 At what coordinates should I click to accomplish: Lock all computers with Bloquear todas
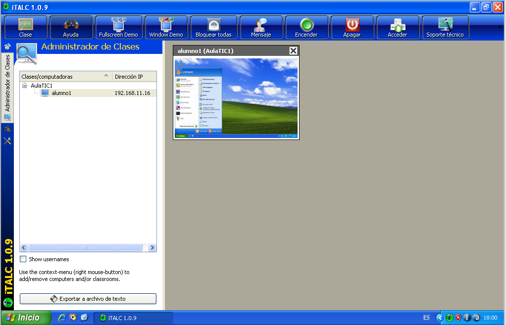point(213,28)
